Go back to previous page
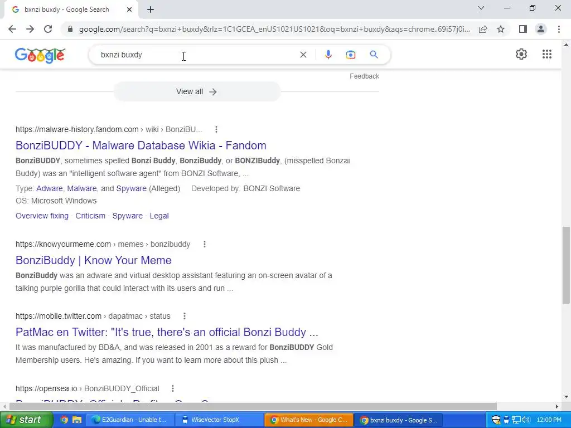Image resolution: width=571 pixels, height=428 pixels. [x=12, y=29]
